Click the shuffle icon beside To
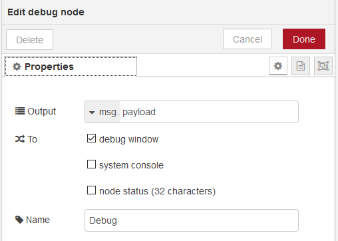Viewport: 338px width, 241px height. (20, 139)
